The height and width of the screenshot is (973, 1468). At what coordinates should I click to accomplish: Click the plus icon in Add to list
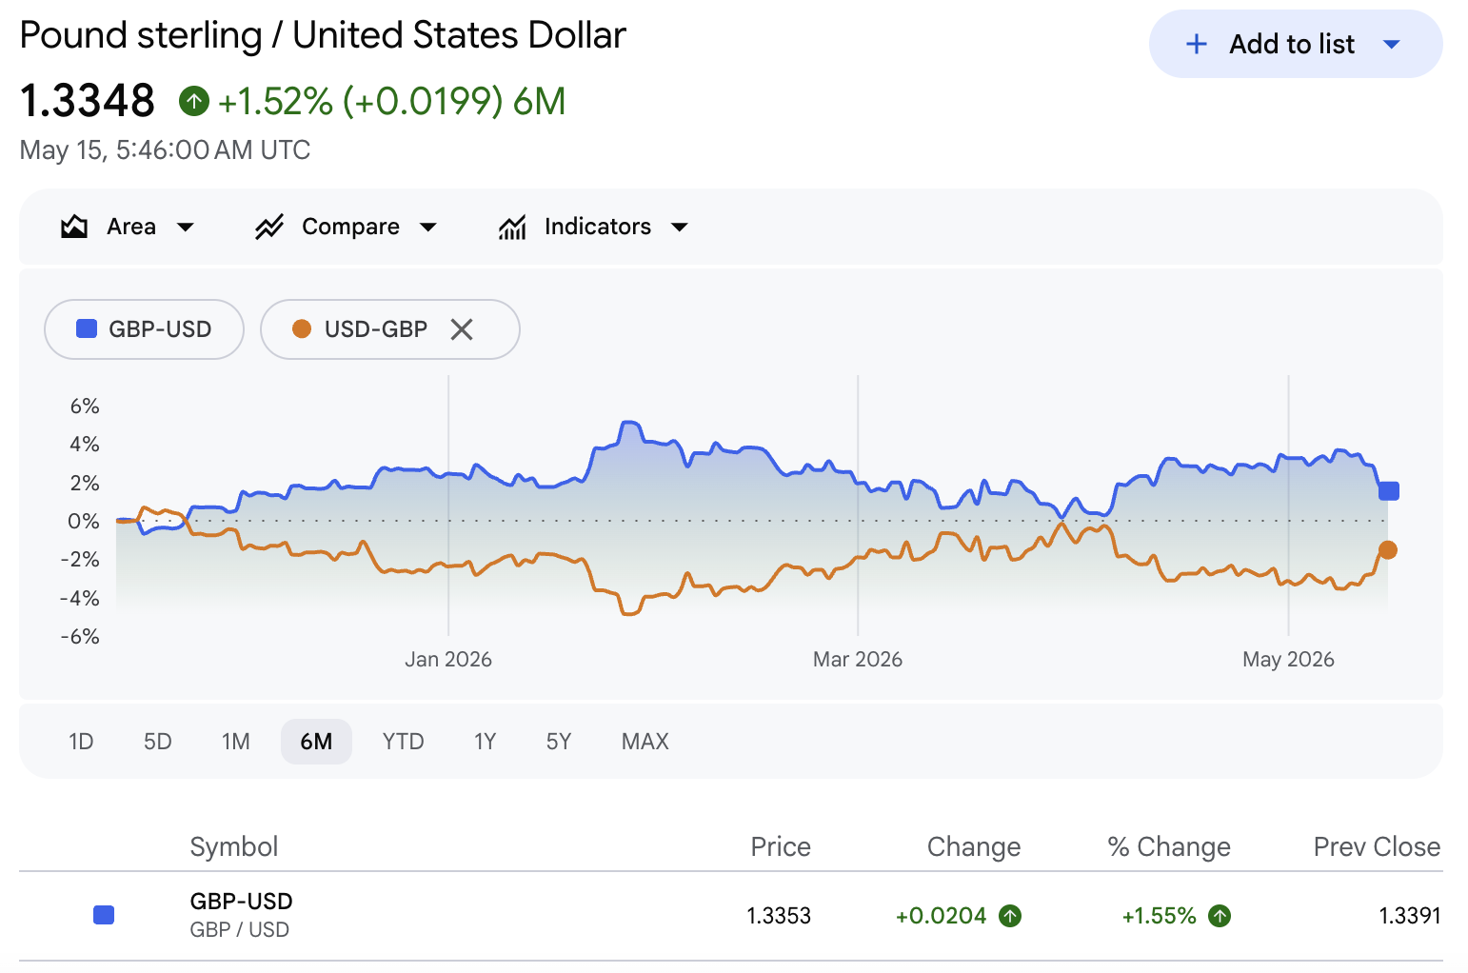click(x=1197, y=44)
